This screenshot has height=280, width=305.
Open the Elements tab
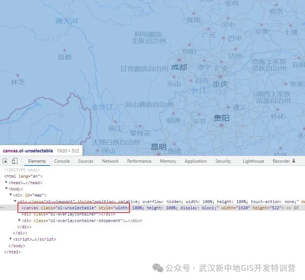click(x=37, y=161)
